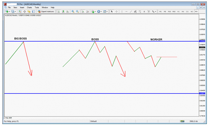Viewport: 210px width, 126px height.
Task: Select the short pink horizontal line
Action: tap(167, 57)
